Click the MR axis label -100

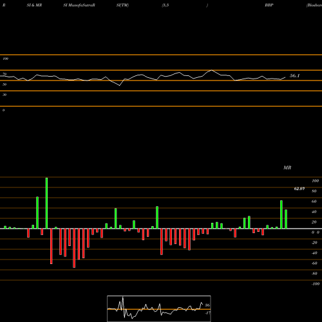coord(316,284)
